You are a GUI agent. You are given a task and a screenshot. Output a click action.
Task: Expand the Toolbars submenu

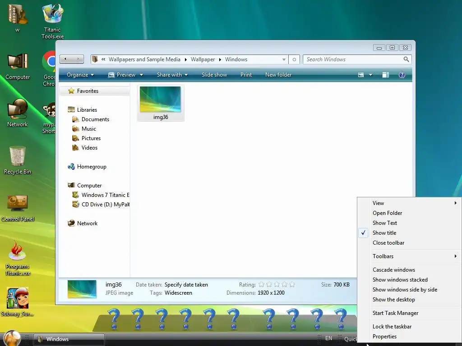coord(410,256)
